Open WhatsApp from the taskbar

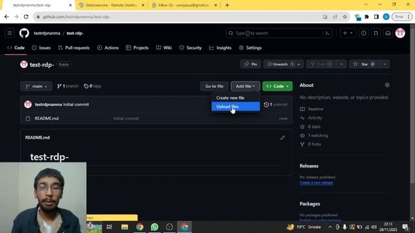(154, 227)
